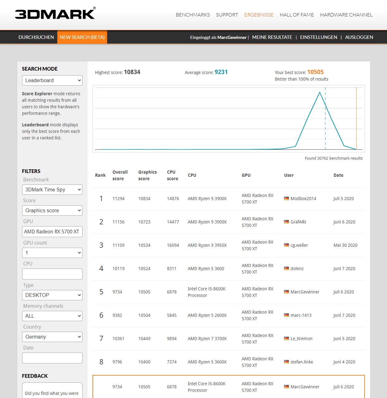Click the MarcGewinner username in header
This screenshot has width=387, height=398.
[232, 37]
